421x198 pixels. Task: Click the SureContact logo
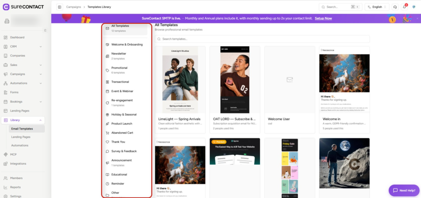tap(23, 7)
